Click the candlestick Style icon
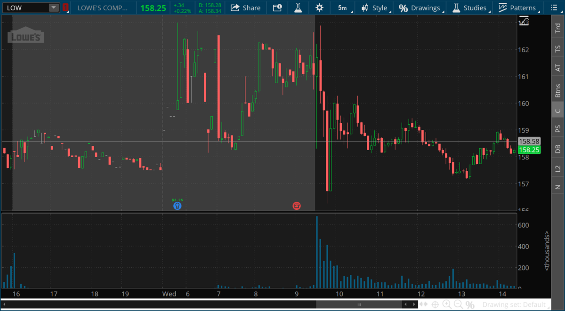Screen dimensions: 565x311 click(x=365, y=8)
